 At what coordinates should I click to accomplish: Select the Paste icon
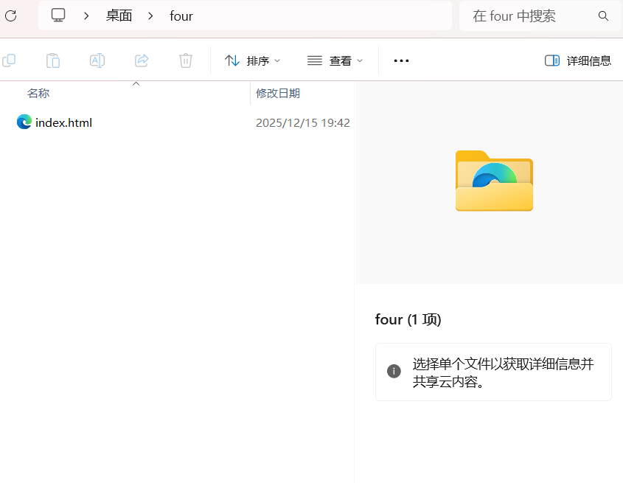(52, 60)
